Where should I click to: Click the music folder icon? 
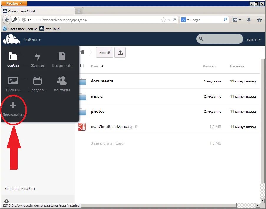tap(83, 97)
